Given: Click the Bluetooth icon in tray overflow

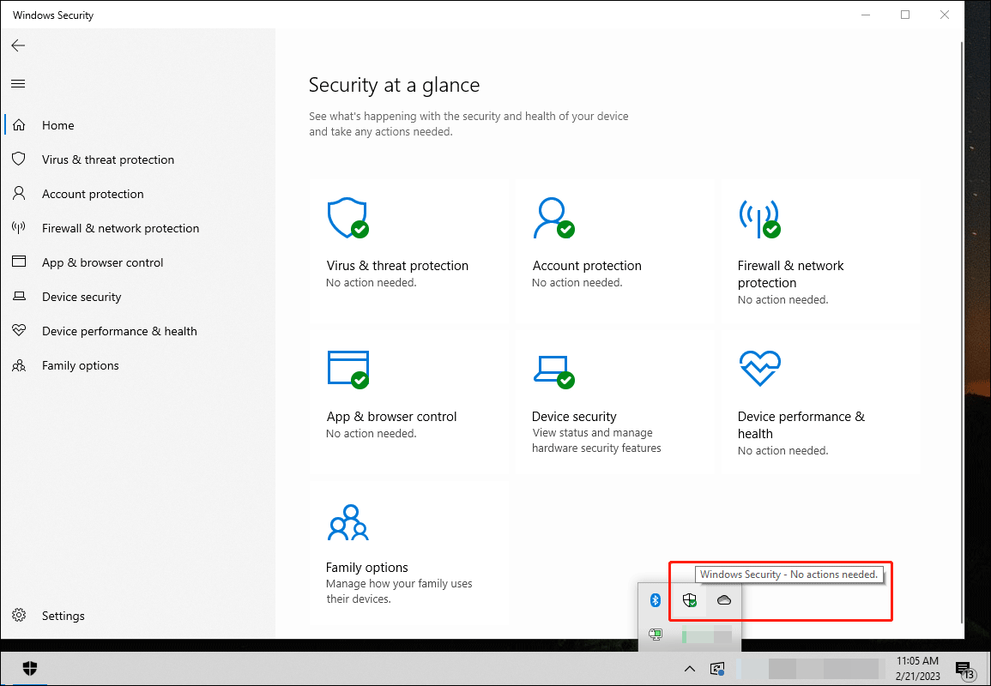Looking at the screenshot, I should click(656, 600).
